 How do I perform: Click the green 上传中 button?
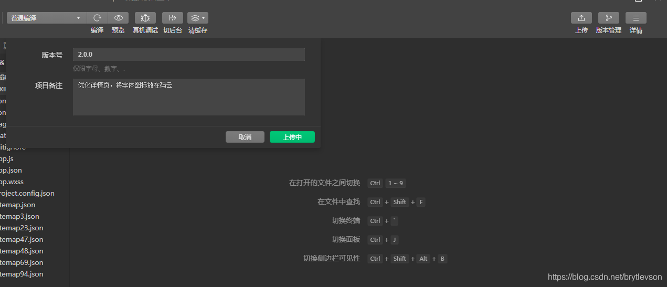coord(292,137)
